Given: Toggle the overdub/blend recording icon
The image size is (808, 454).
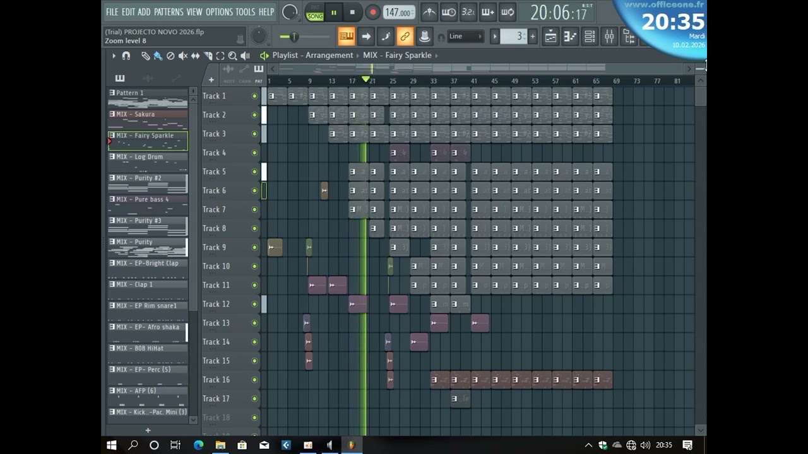Looking at the screenshot, I should tap(488, 12).
